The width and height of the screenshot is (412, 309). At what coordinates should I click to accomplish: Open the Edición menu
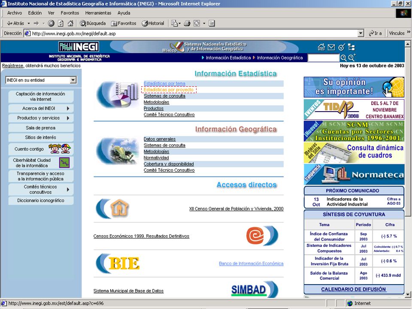point(35,13)
